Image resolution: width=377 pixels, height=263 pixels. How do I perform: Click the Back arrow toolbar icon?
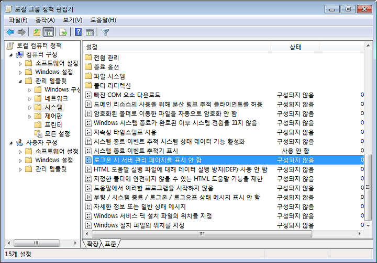10,32
